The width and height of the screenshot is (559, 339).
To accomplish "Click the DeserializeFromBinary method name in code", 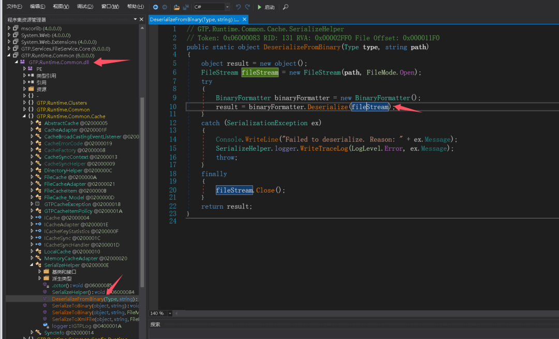I will click(x=302, y=47).
